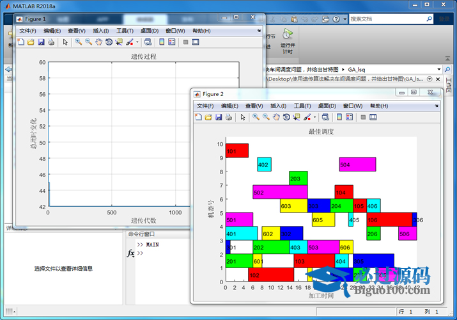Show Plot Tools and dock icon Figure 2
Image resolution: width=457 pixels, height=320 pixels.
point(373,117)
